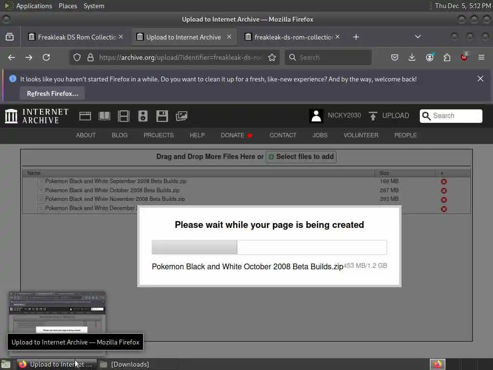The image size is (493, 370).
Task: Open the Images icon
Action: (x=182, y=116)
